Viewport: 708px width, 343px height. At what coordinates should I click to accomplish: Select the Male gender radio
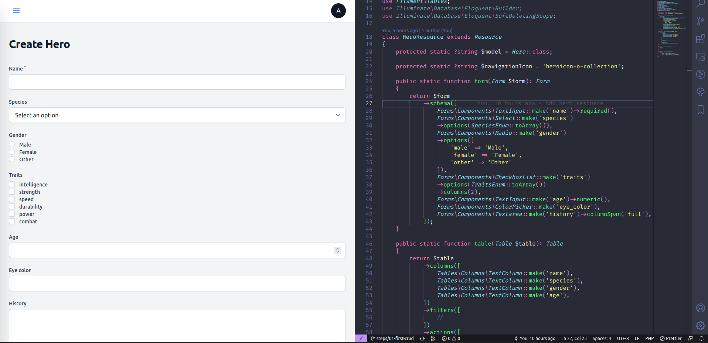click(12, 144)
